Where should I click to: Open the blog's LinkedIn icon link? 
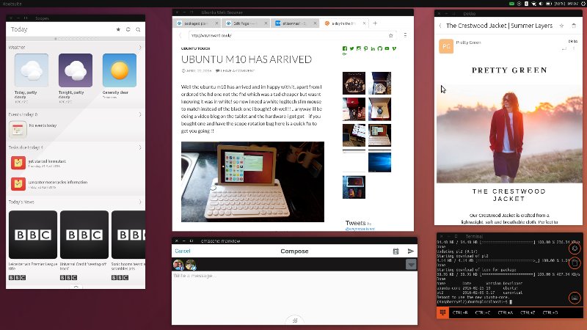(373, 48)
